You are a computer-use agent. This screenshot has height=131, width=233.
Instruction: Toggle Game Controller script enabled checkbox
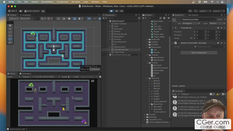tap(179, 43)
